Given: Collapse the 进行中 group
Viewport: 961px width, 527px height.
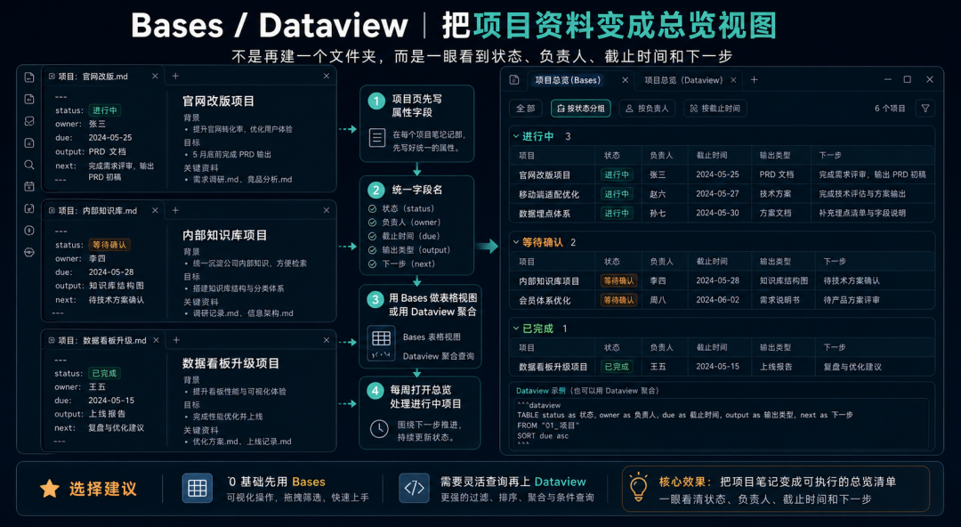Looking at the screenshot, I should [x=516, y=136].
